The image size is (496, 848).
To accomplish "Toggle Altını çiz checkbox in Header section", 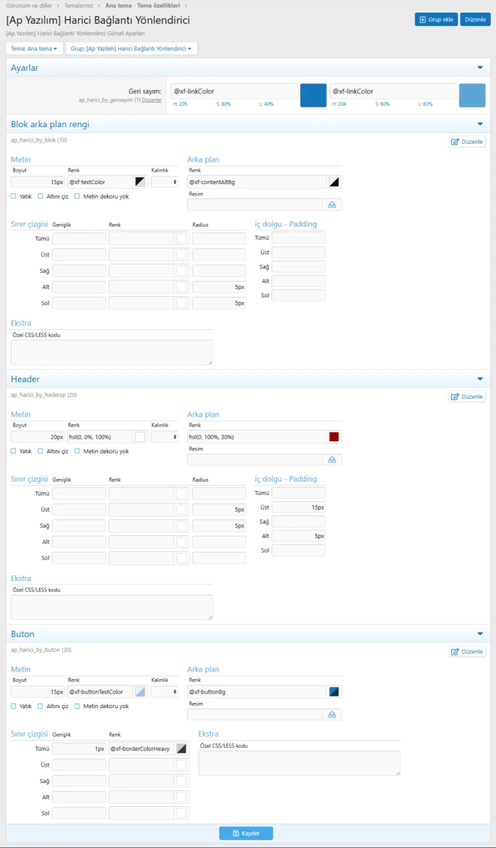I will (40, 451).
